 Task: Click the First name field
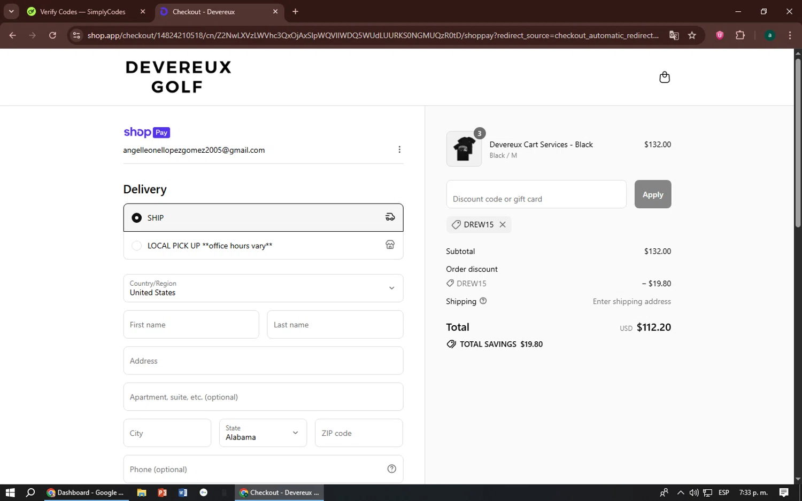191,324
